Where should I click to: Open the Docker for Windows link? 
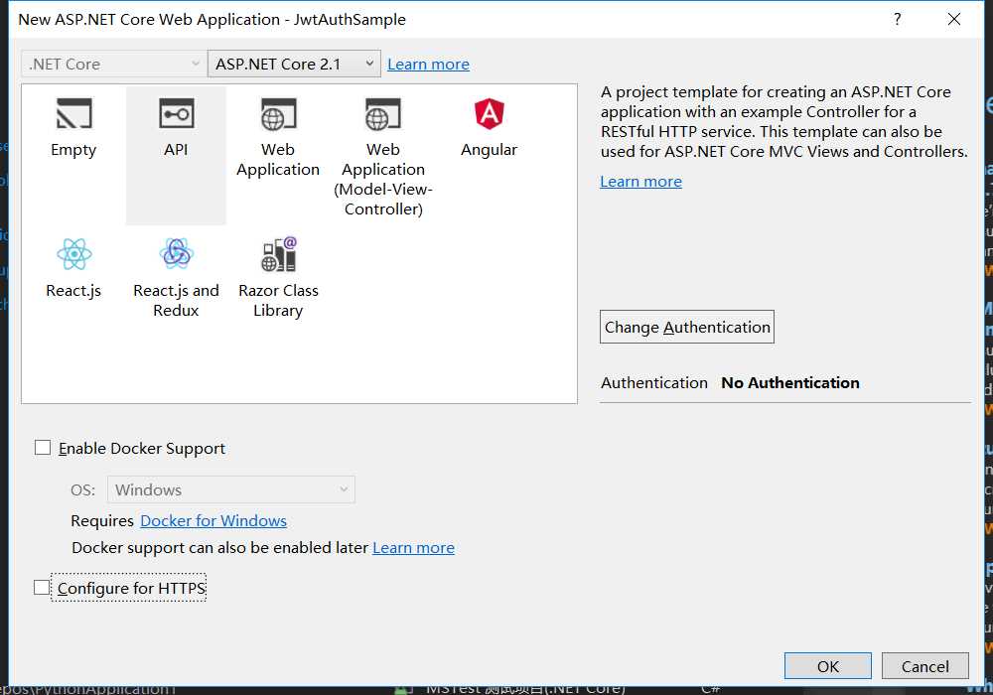213,521
